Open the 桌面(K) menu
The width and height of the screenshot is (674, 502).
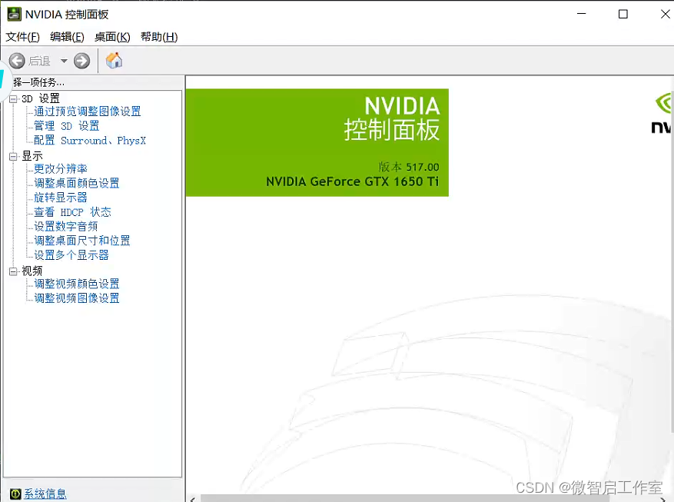click(112, 37)
